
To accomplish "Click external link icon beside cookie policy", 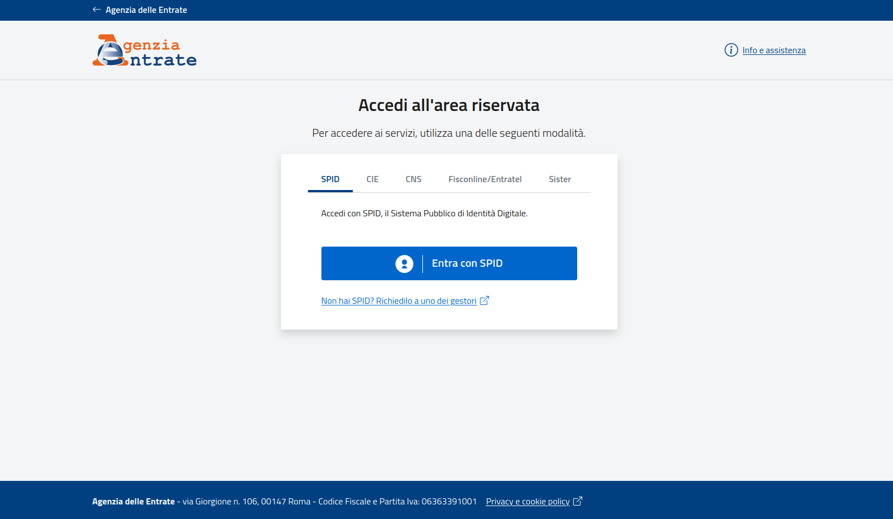I will [x=578, y=501].
